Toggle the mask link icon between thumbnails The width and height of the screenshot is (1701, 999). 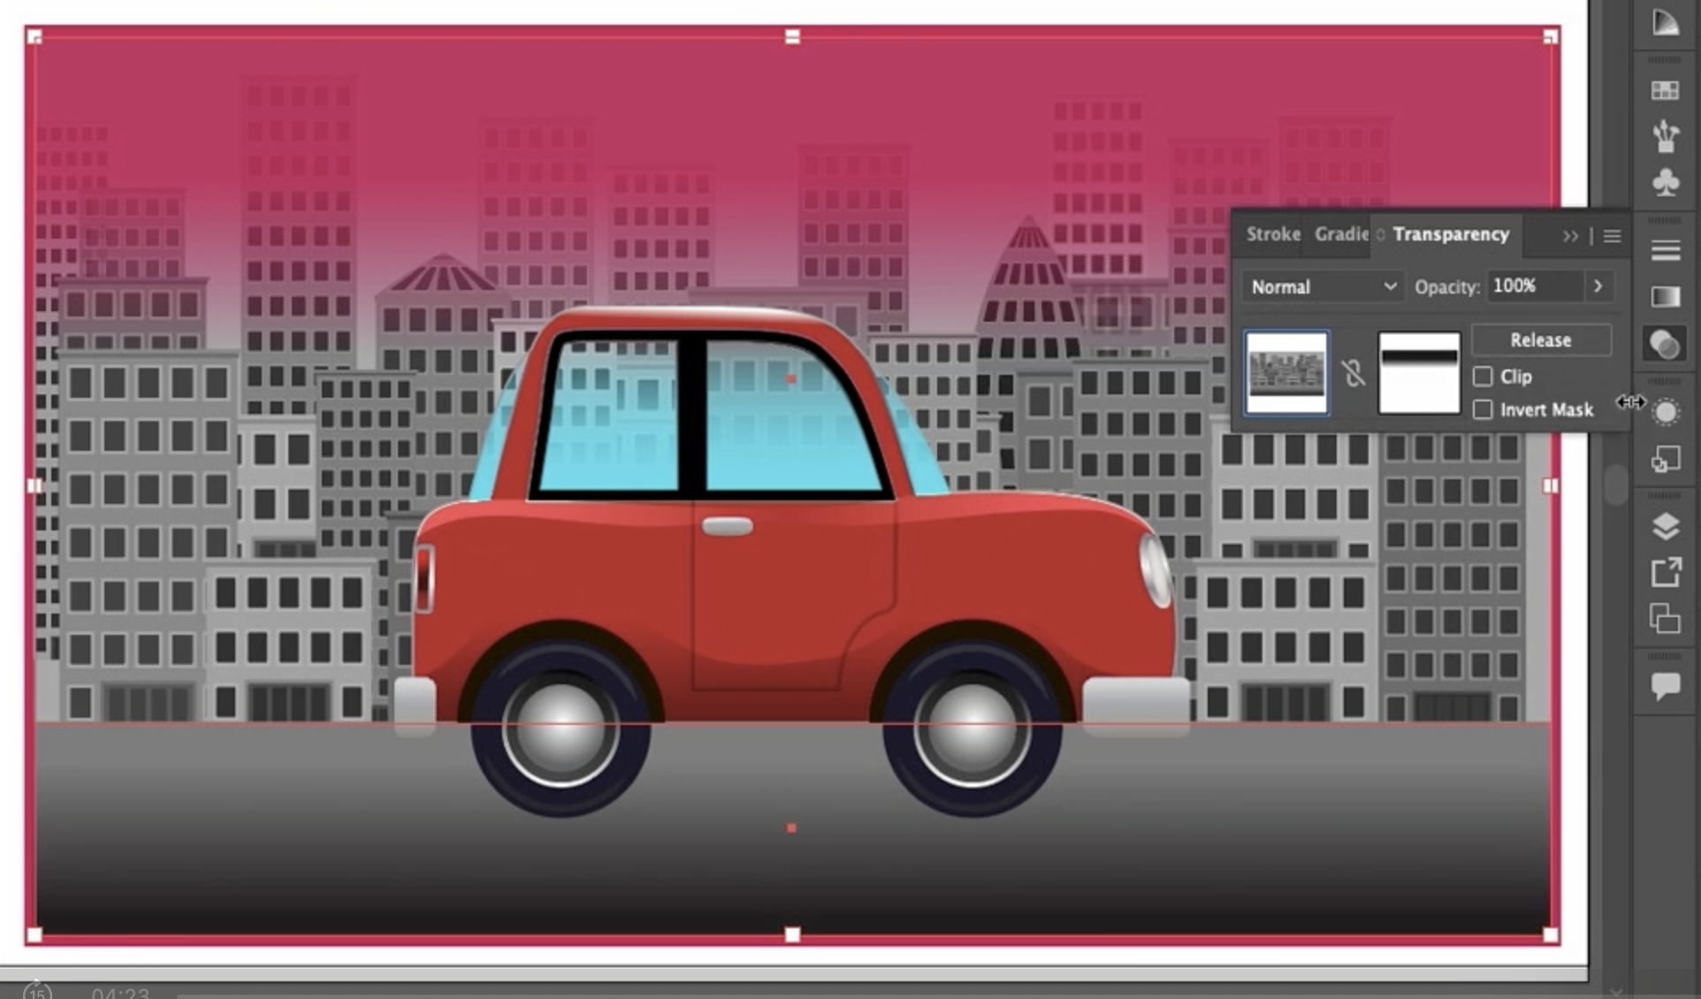1353,373
